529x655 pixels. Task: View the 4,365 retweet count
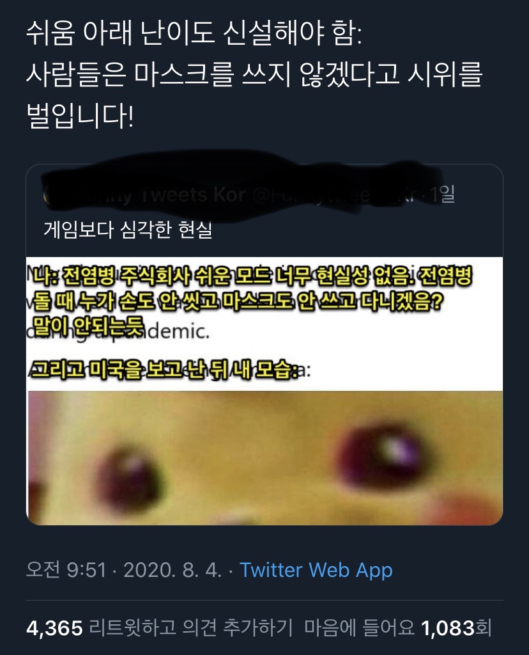pyautogui.click(x=54, y=627)
